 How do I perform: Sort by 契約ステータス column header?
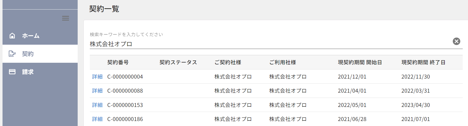pos(178,62)
